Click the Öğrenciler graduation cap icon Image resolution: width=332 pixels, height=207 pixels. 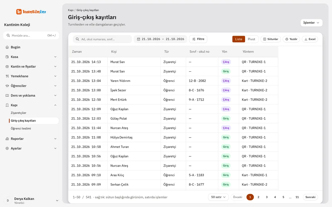7,86
